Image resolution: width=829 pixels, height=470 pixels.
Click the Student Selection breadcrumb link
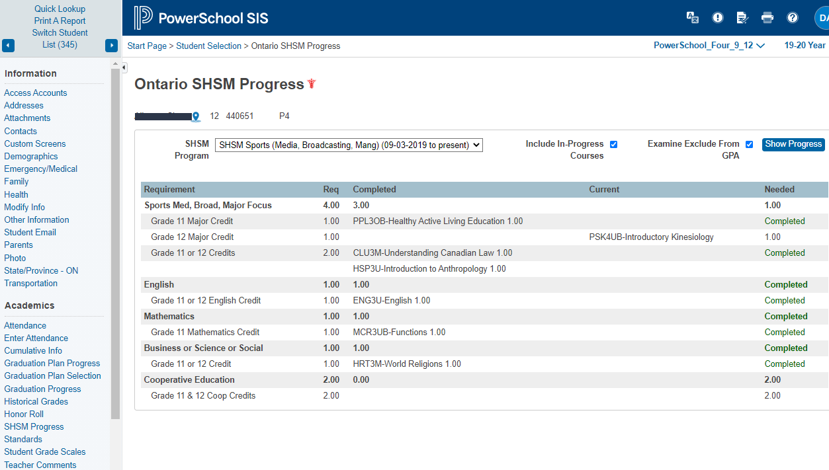tap(208, 46)
